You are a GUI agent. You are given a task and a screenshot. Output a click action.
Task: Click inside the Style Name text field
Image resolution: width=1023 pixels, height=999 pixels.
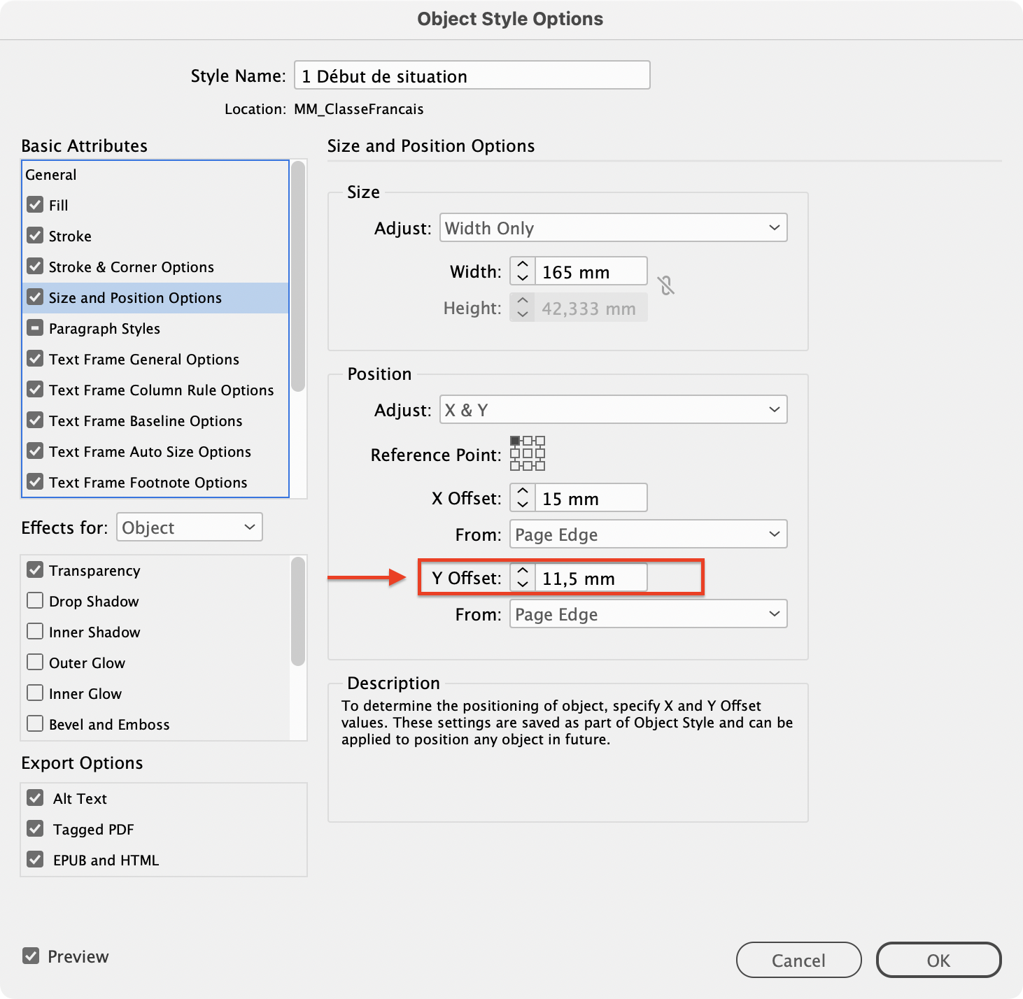pyautogui.click(x=471, y=75)
